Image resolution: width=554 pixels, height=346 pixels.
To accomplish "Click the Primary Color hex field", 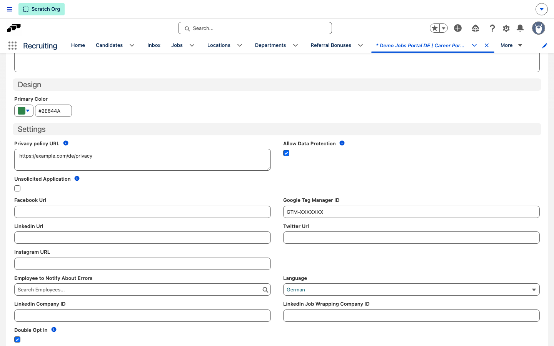I will [x=53, y=111].
